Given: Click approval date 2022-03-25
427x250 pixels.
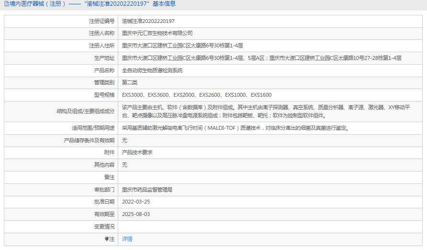Looking at the screenshot, I should (136, 202).
